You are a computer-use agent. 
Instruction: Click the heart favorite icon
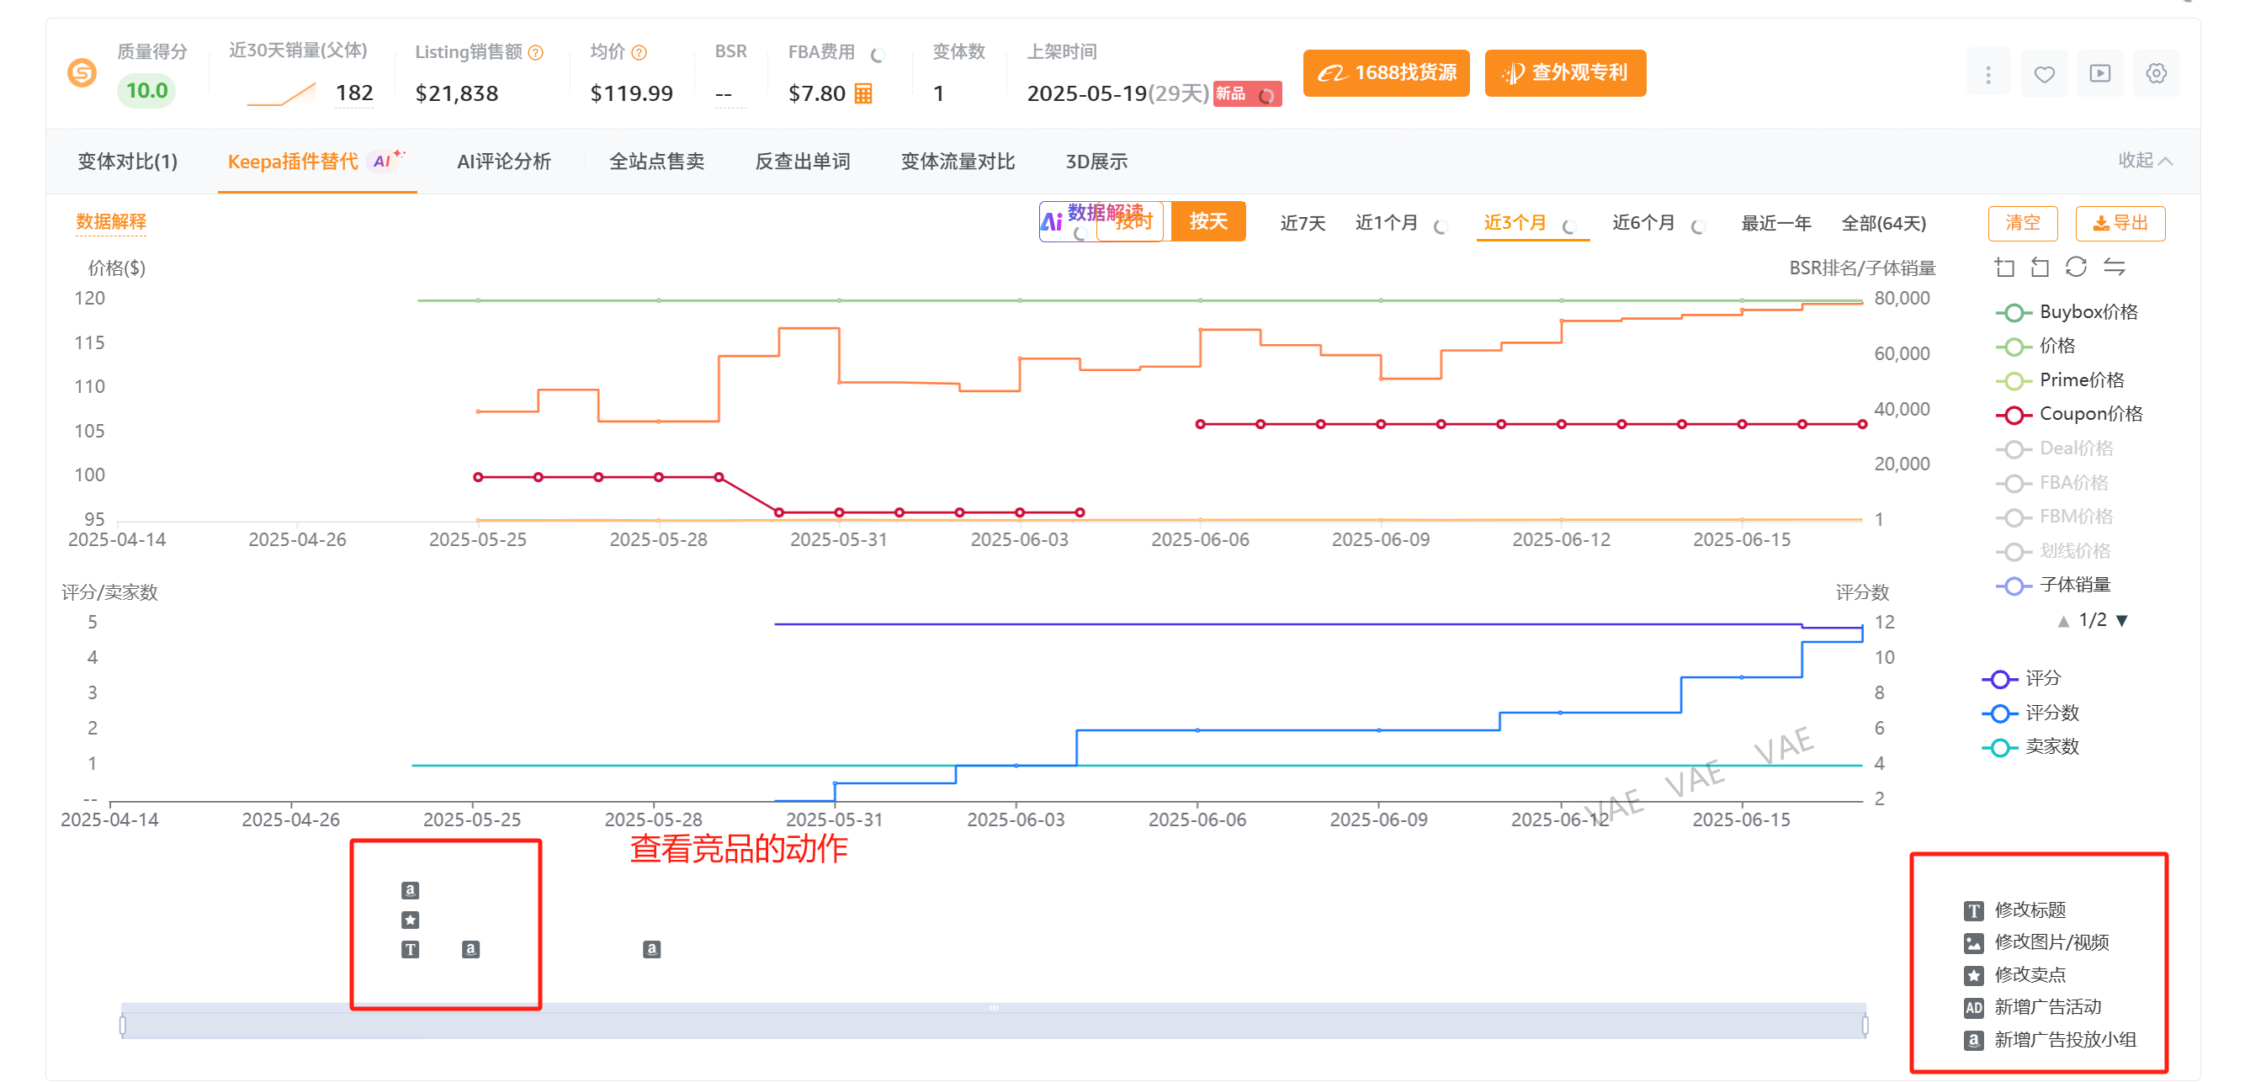click(2044, 74)
